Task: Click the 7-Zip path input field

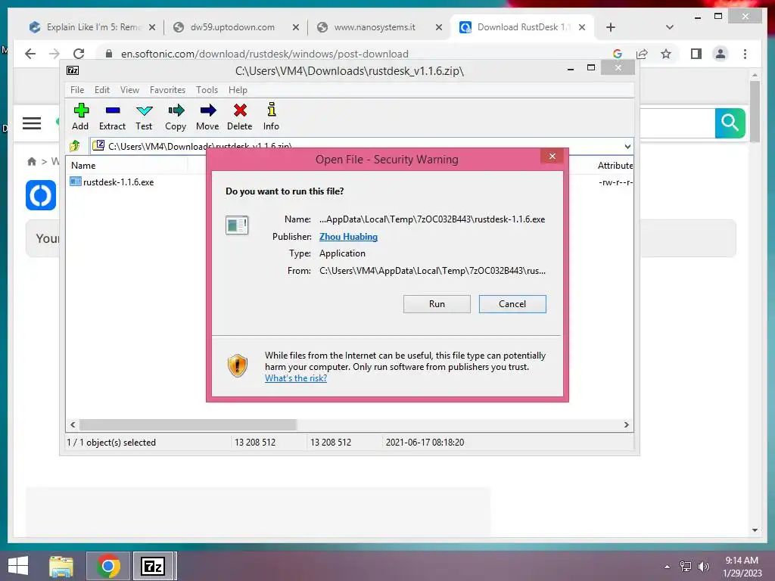Action: [x=356, y=146]
